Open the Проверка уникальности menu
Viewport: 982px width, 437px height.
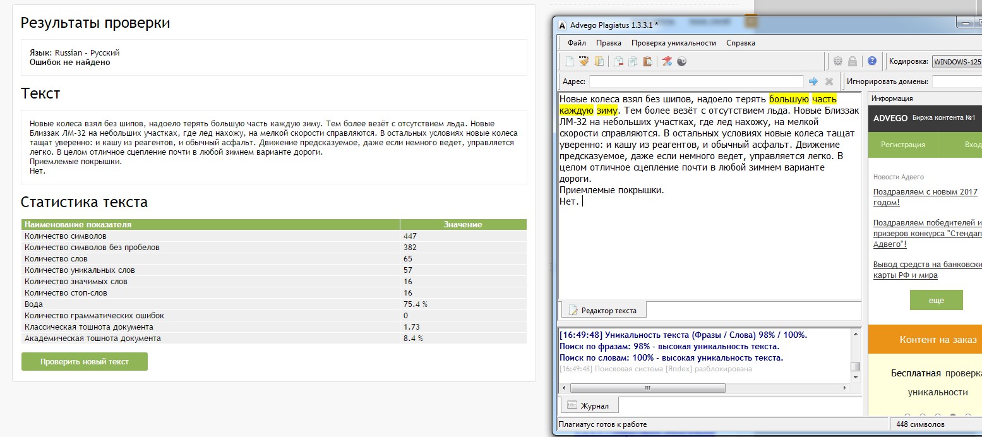(x=674, y=43)
